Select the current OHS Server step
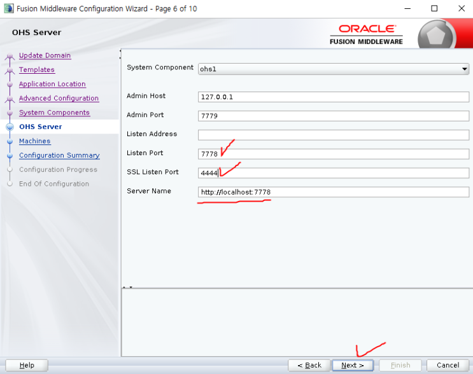The image size is (473, 374). coord(41,127)
